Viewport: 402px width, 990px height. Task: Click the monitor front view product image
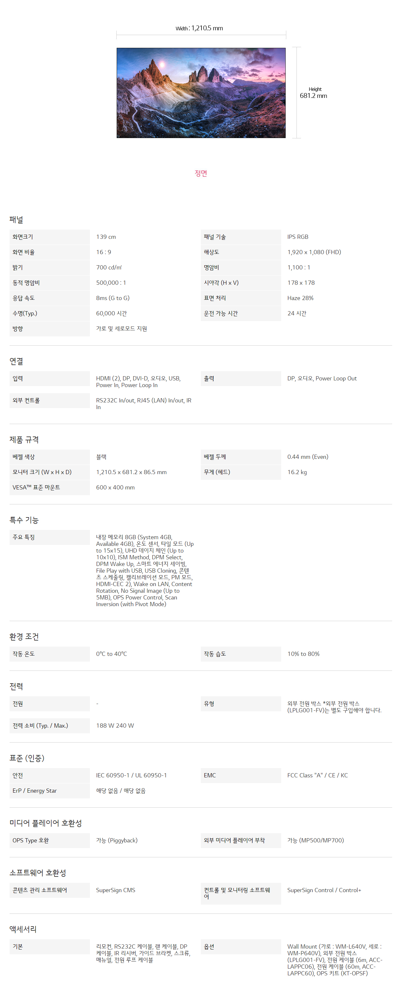[x=201, y=92]
